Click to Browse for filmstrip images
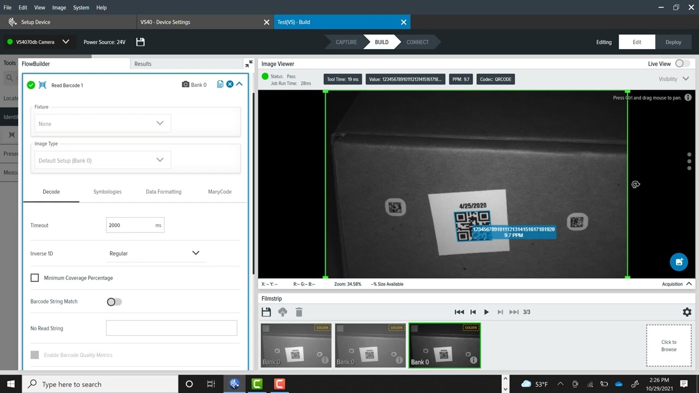Viewport: 699px width, 393px height. 669,346
